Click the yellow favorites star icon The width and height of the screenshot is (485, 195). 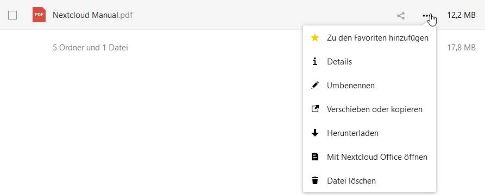[314, 37]
